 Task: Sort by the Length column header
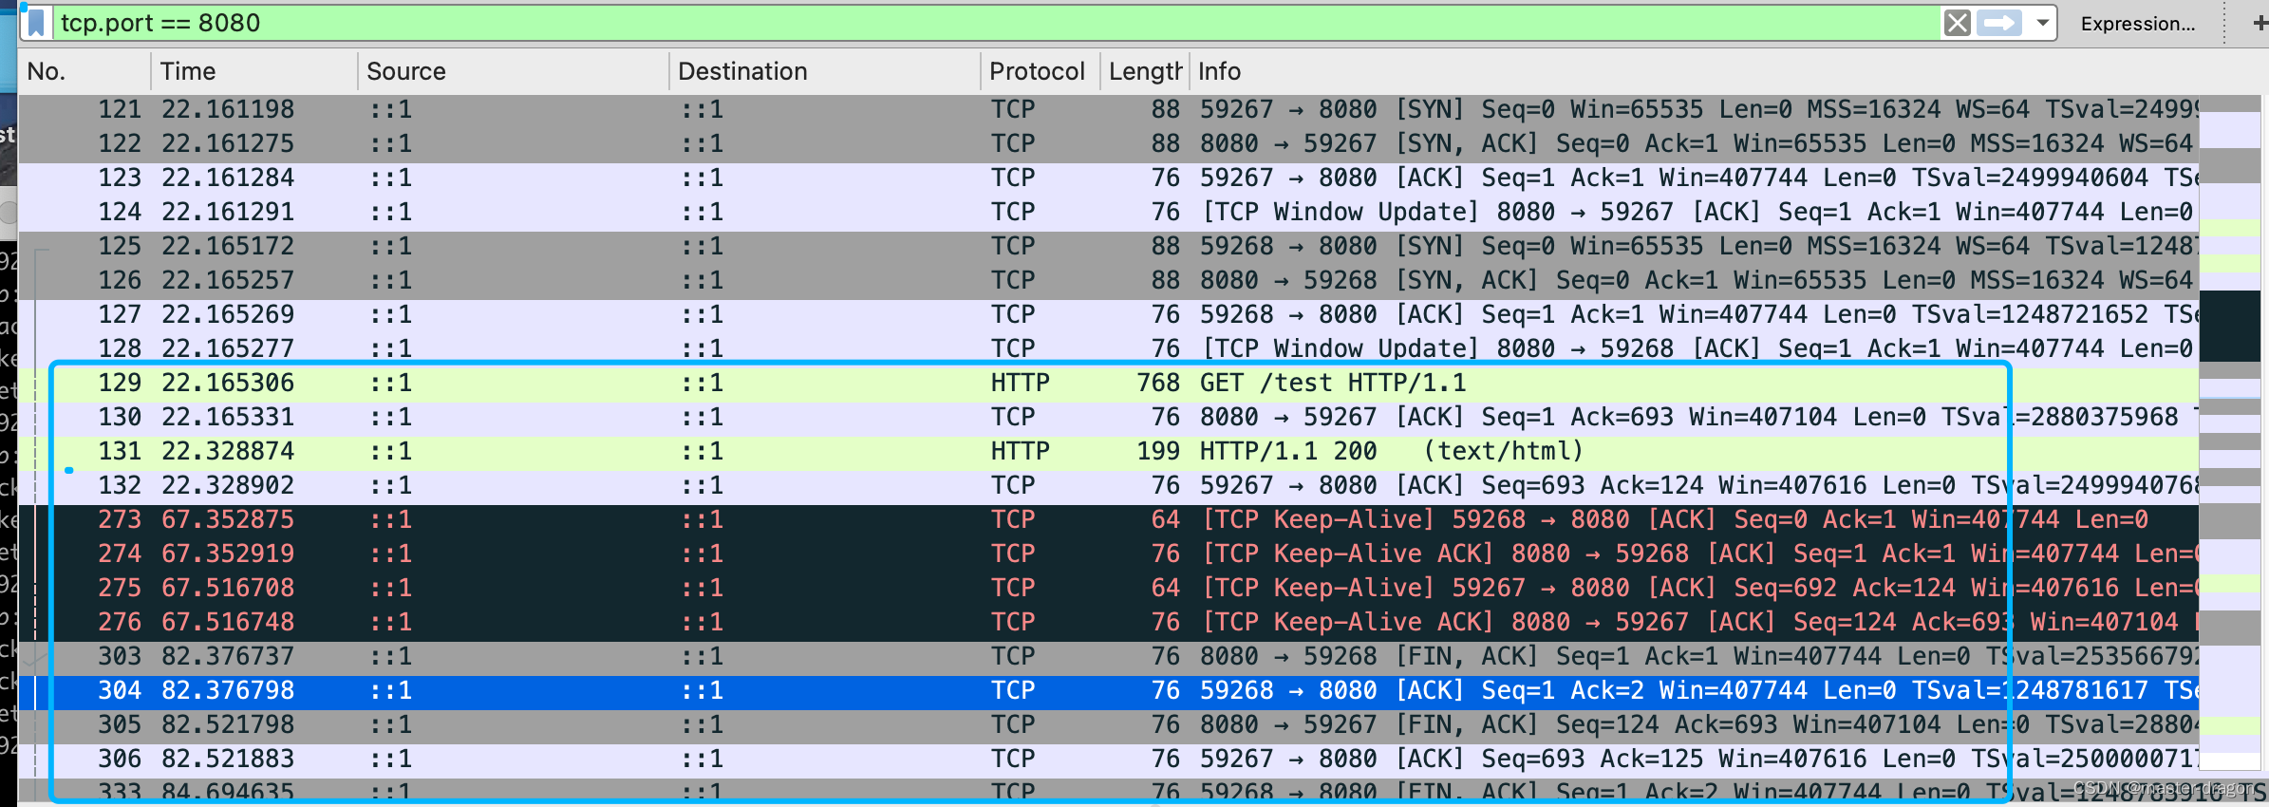(1144, 71)
